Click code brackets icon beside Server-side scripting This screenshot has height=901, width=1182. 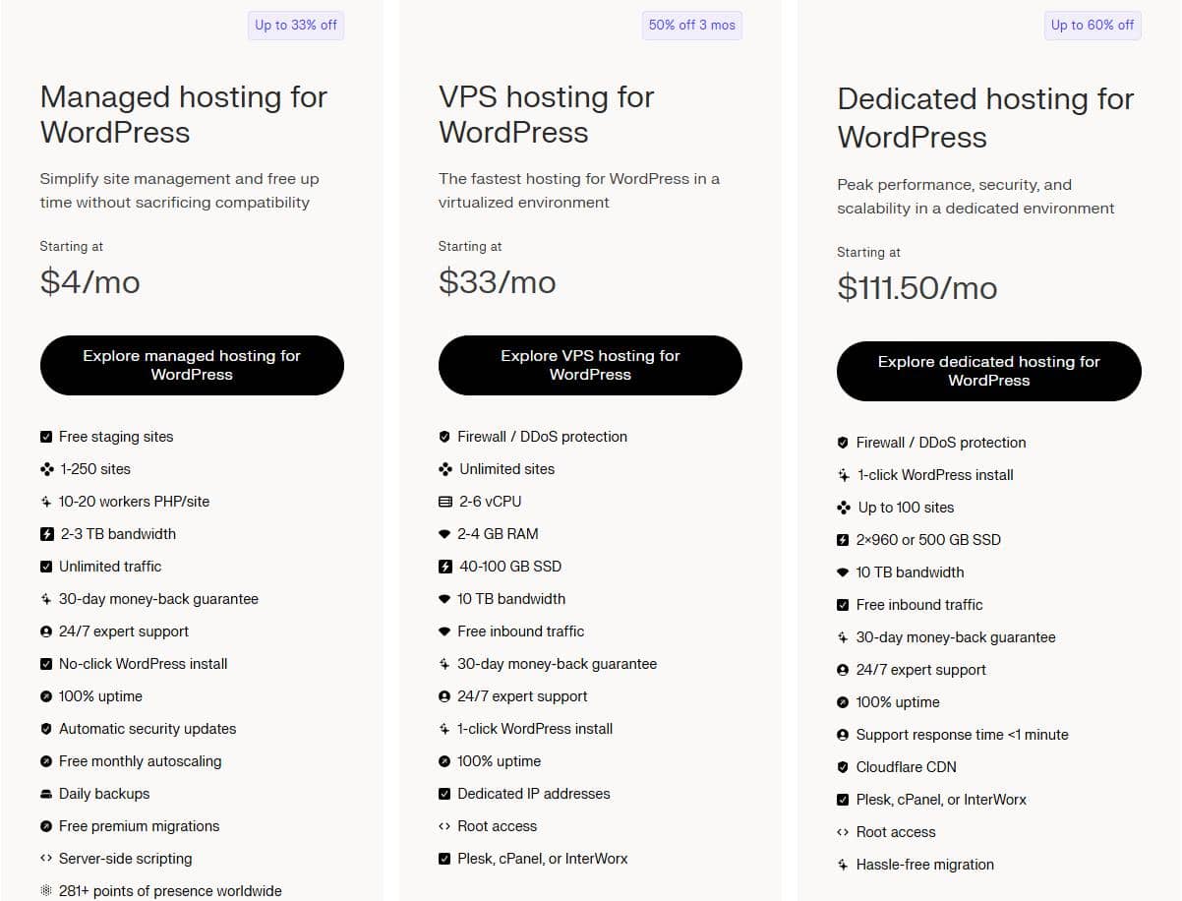point(46,859)
